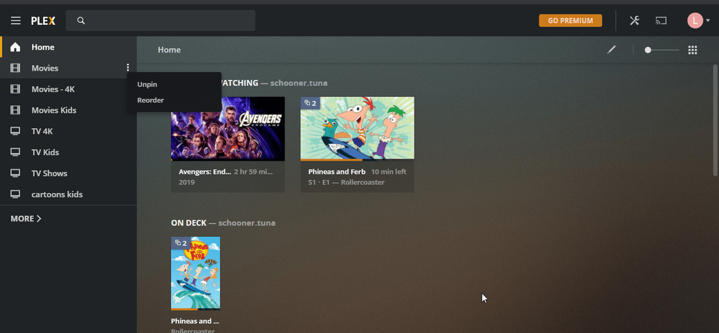Click the Home house icon
This screenshot has height=333, width=719.
pos(15,47)
